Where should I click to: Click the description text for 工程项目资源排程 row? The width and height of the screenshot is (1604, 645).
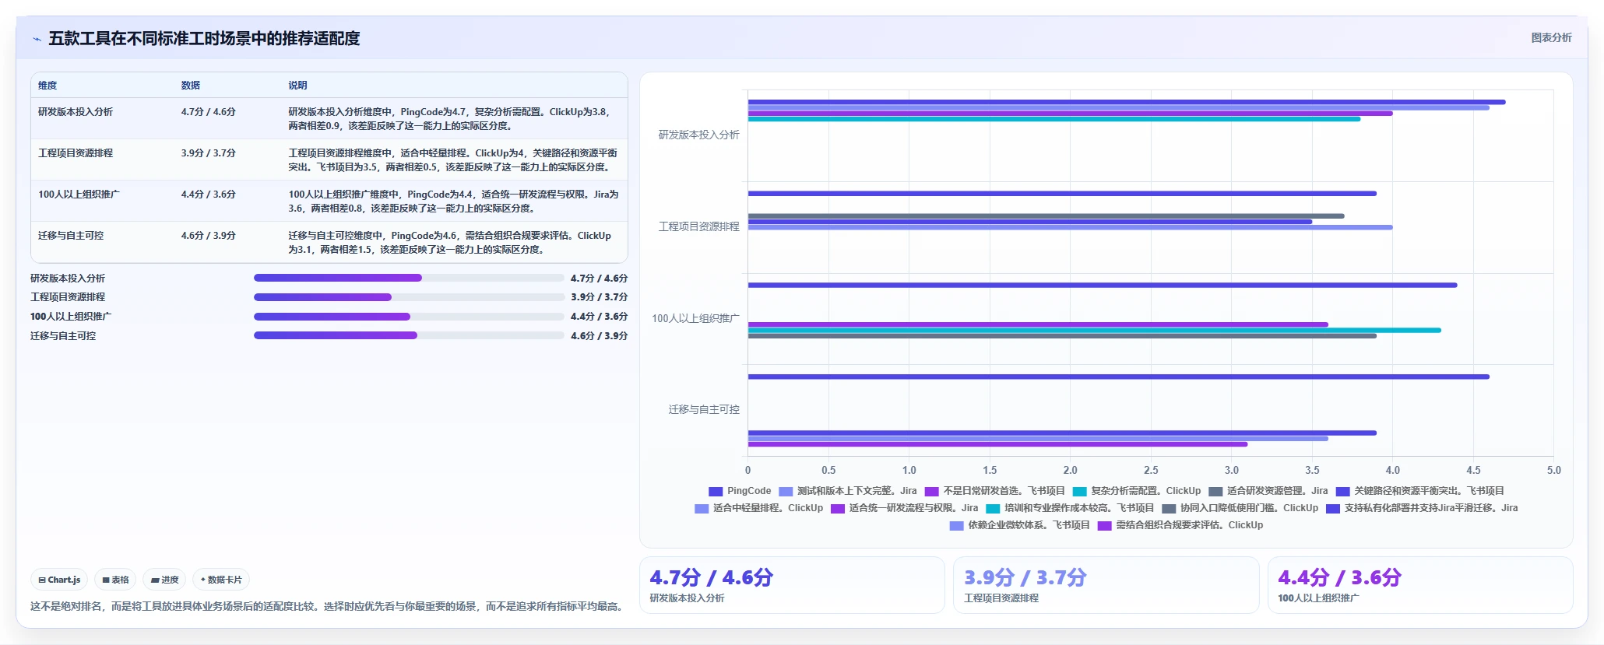[x=452, y=160]
